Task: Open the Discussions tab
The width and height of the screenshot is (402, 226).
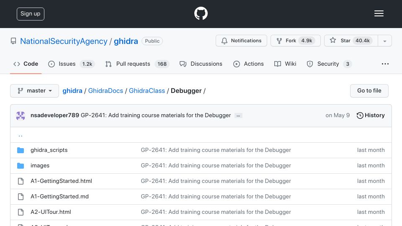Action: (x=201, y=64)
